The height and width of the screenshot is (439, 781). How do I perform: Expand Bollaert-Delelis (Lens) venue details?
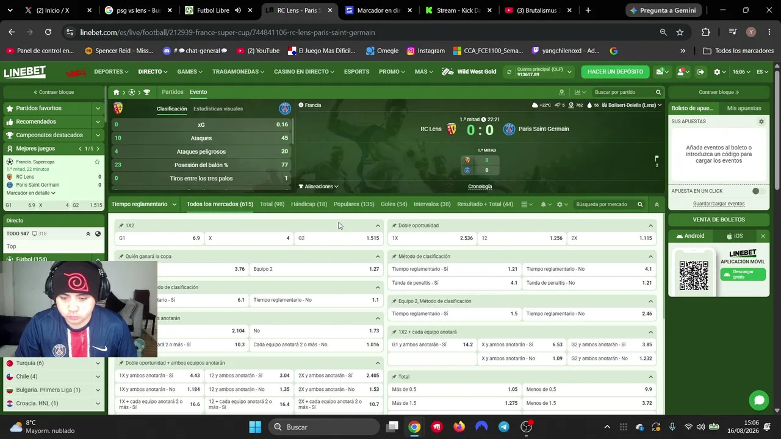tap(632, 105)
